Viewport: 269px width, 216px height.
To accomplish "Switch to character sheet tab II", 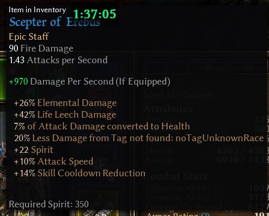I will pyautogui.click(x=208, y=65).
